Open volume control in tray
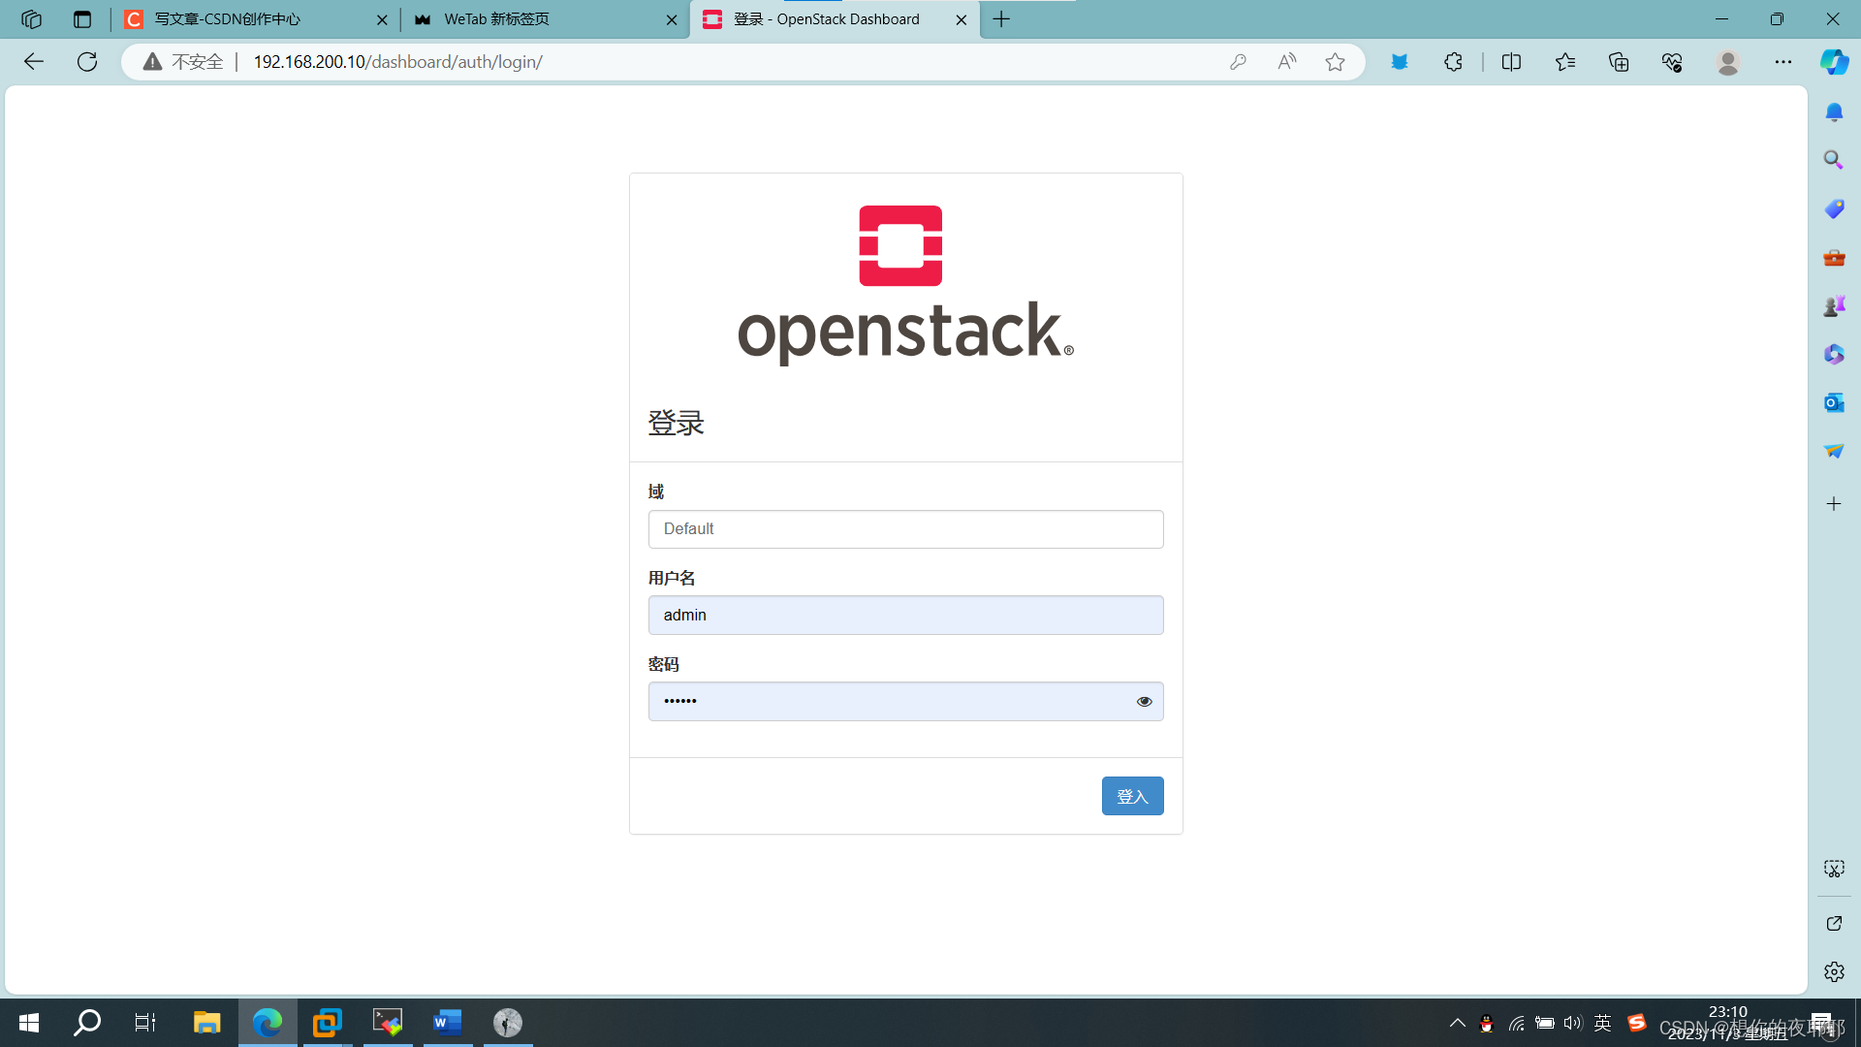1861x1047 pixels. point(1572,1023)
